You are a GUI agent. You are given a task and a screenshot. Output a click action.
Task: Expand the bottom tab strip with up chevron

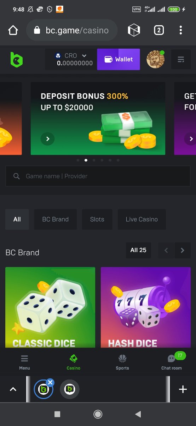(x=13, y=389)
